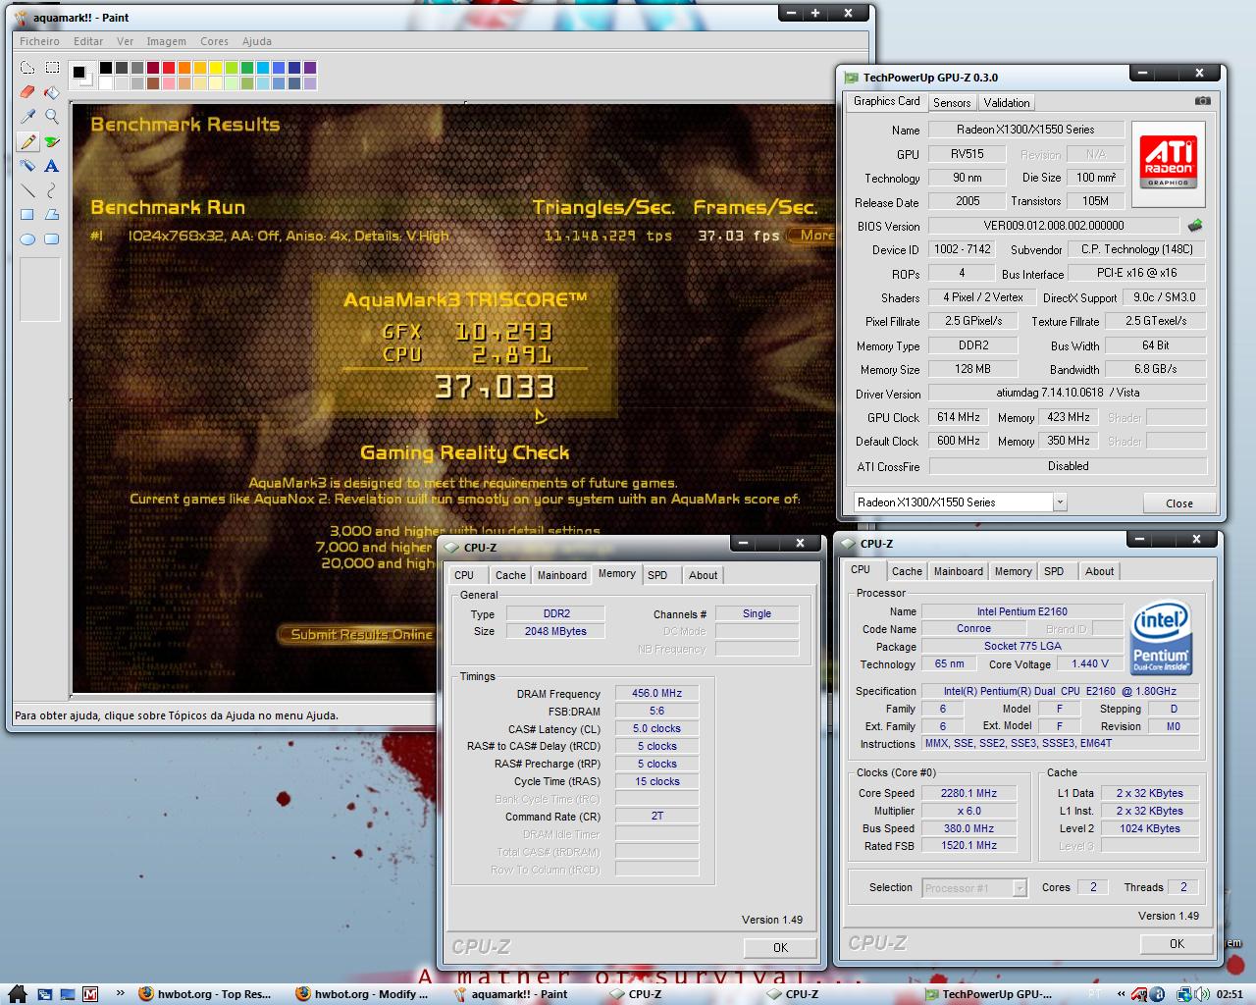Switch to TechPowerUp GPU-Z taskbar button

989,994
